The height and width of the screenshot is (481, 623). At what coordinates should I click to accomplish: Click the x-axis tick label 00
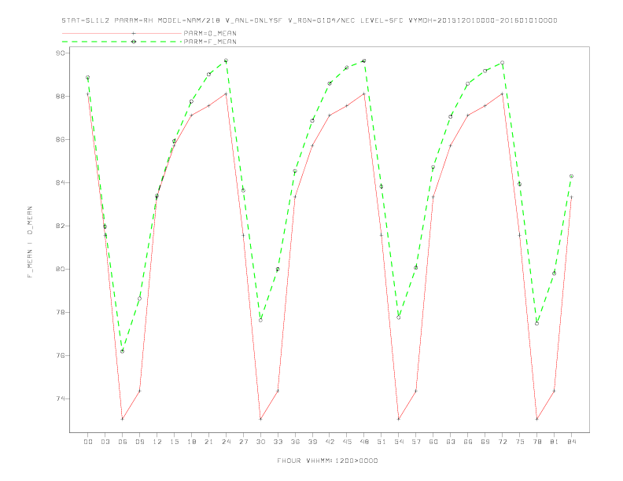click(x=88, y=442)
